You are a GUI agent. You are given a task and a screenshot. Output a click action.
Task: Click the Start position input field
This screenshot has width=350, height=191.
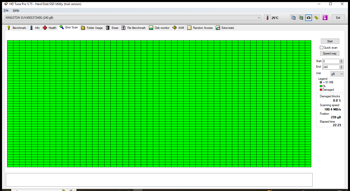[331, 61]
